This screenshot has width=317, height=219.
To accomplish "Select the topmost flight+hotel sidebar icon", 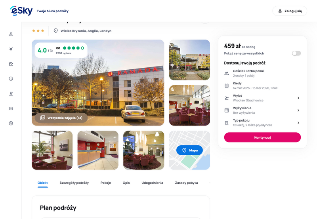I will 11,34.
